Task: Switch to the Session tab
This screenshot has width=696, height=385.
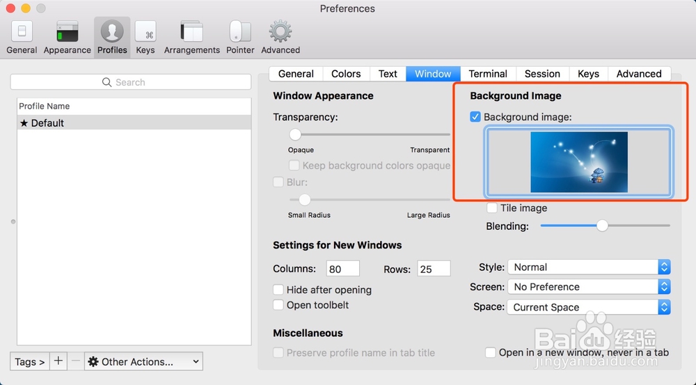Action: click(542, 74)
